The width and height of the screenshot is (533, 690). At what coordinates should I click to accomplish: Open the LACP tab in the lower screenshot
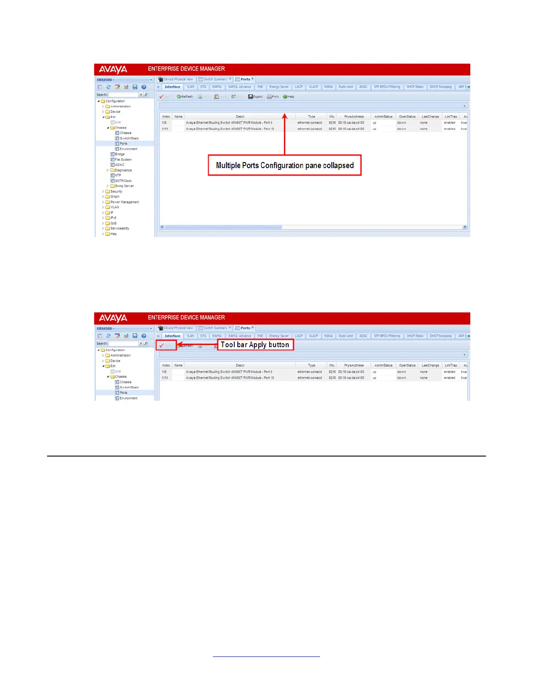298,336
